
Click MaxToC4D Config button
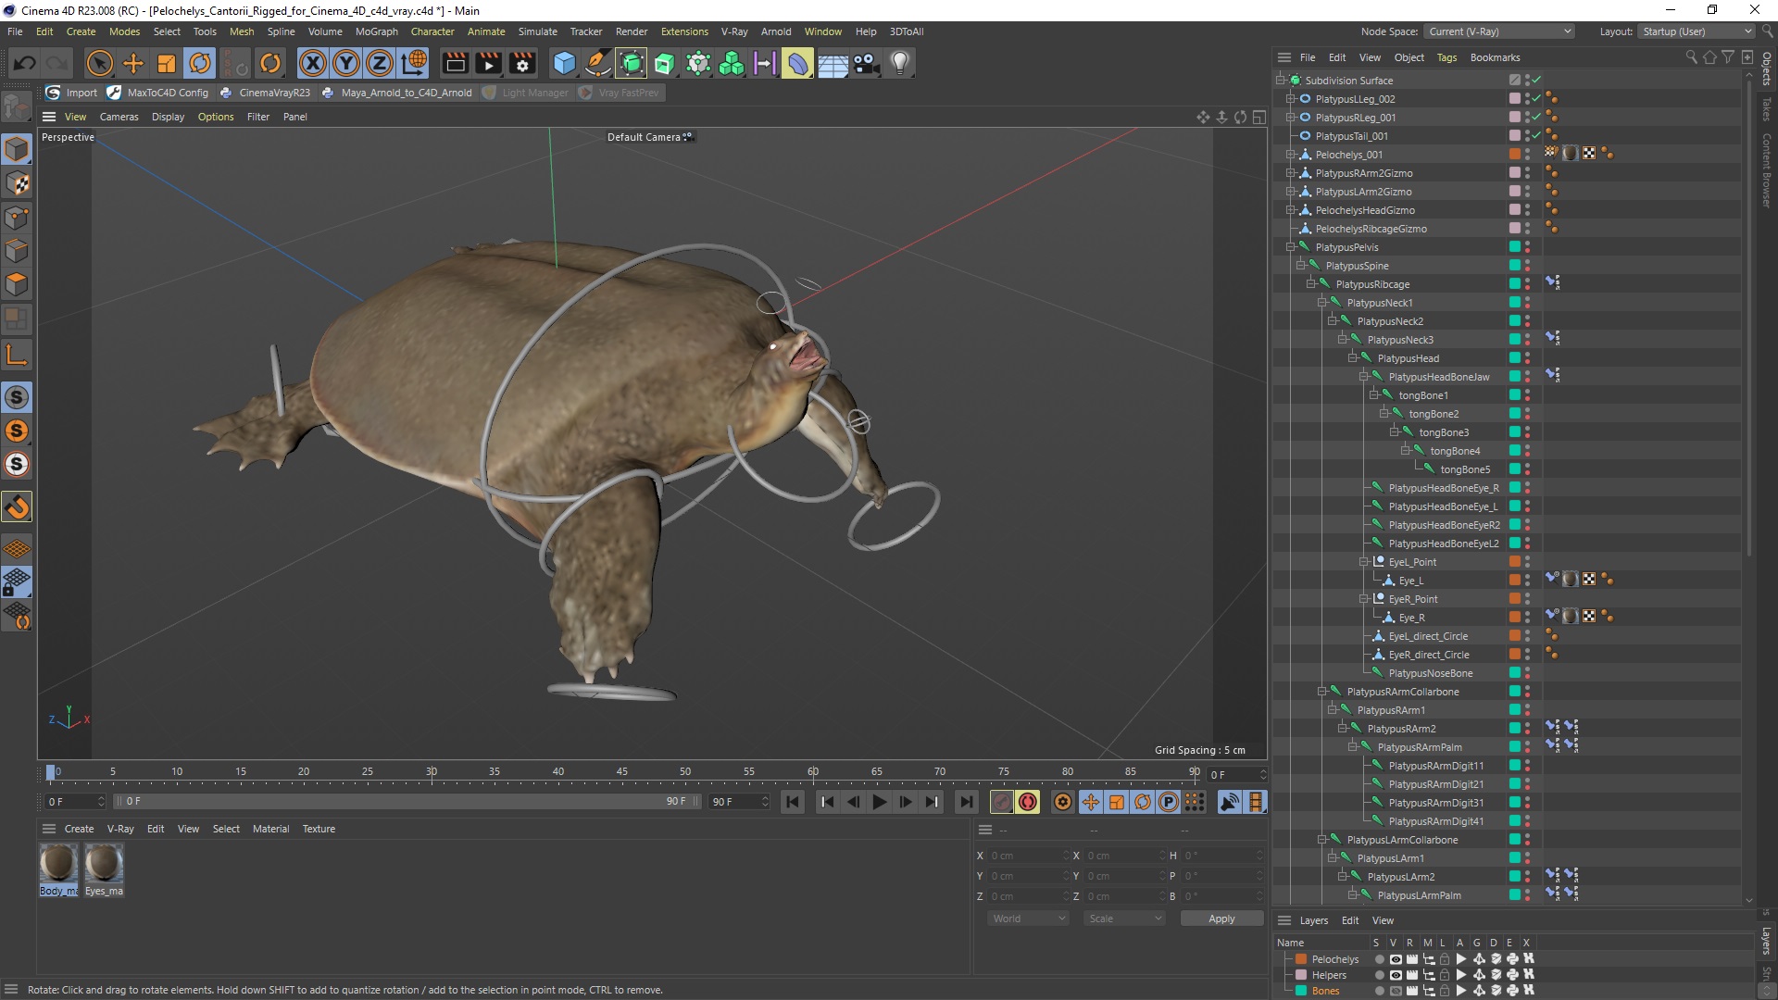[x=158, y=93]
